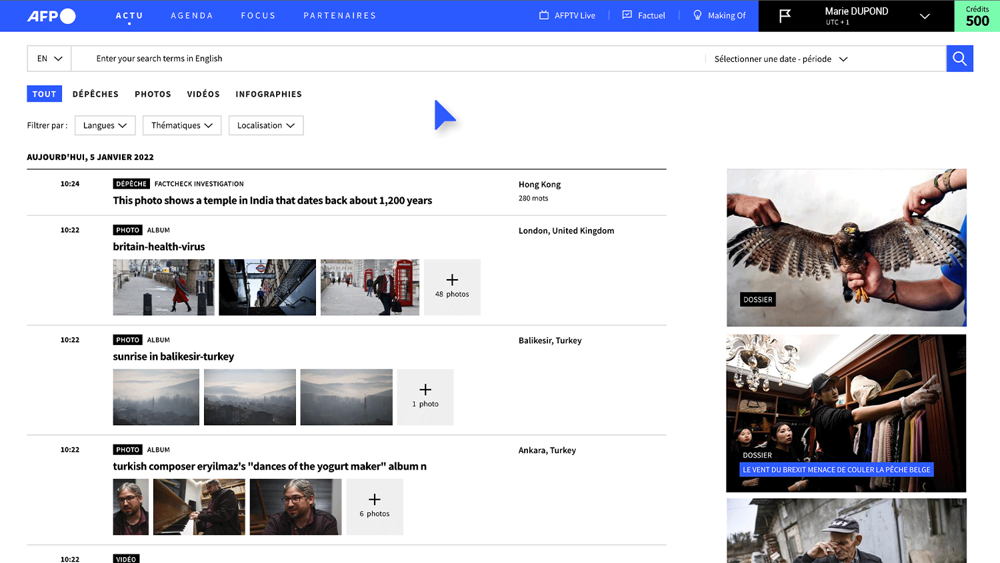Click the VIDÉO tag on bottom item
The height and width of the screenshot is (563, 1000).
pos(126,559)
